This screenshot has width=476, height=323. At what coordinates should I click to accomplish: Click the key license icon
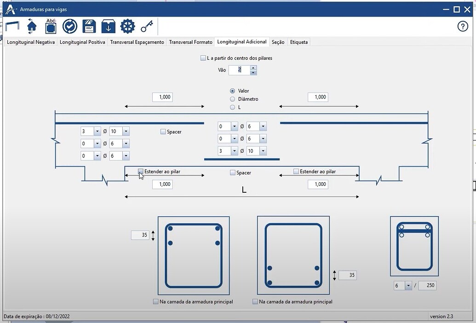coord(147,26)
